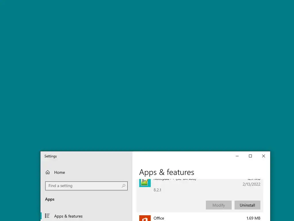The height and width of the screenshot is (221, 294).
Task: Uninstall Notepad++ with the Uninstall button
Action: point(247,205)
